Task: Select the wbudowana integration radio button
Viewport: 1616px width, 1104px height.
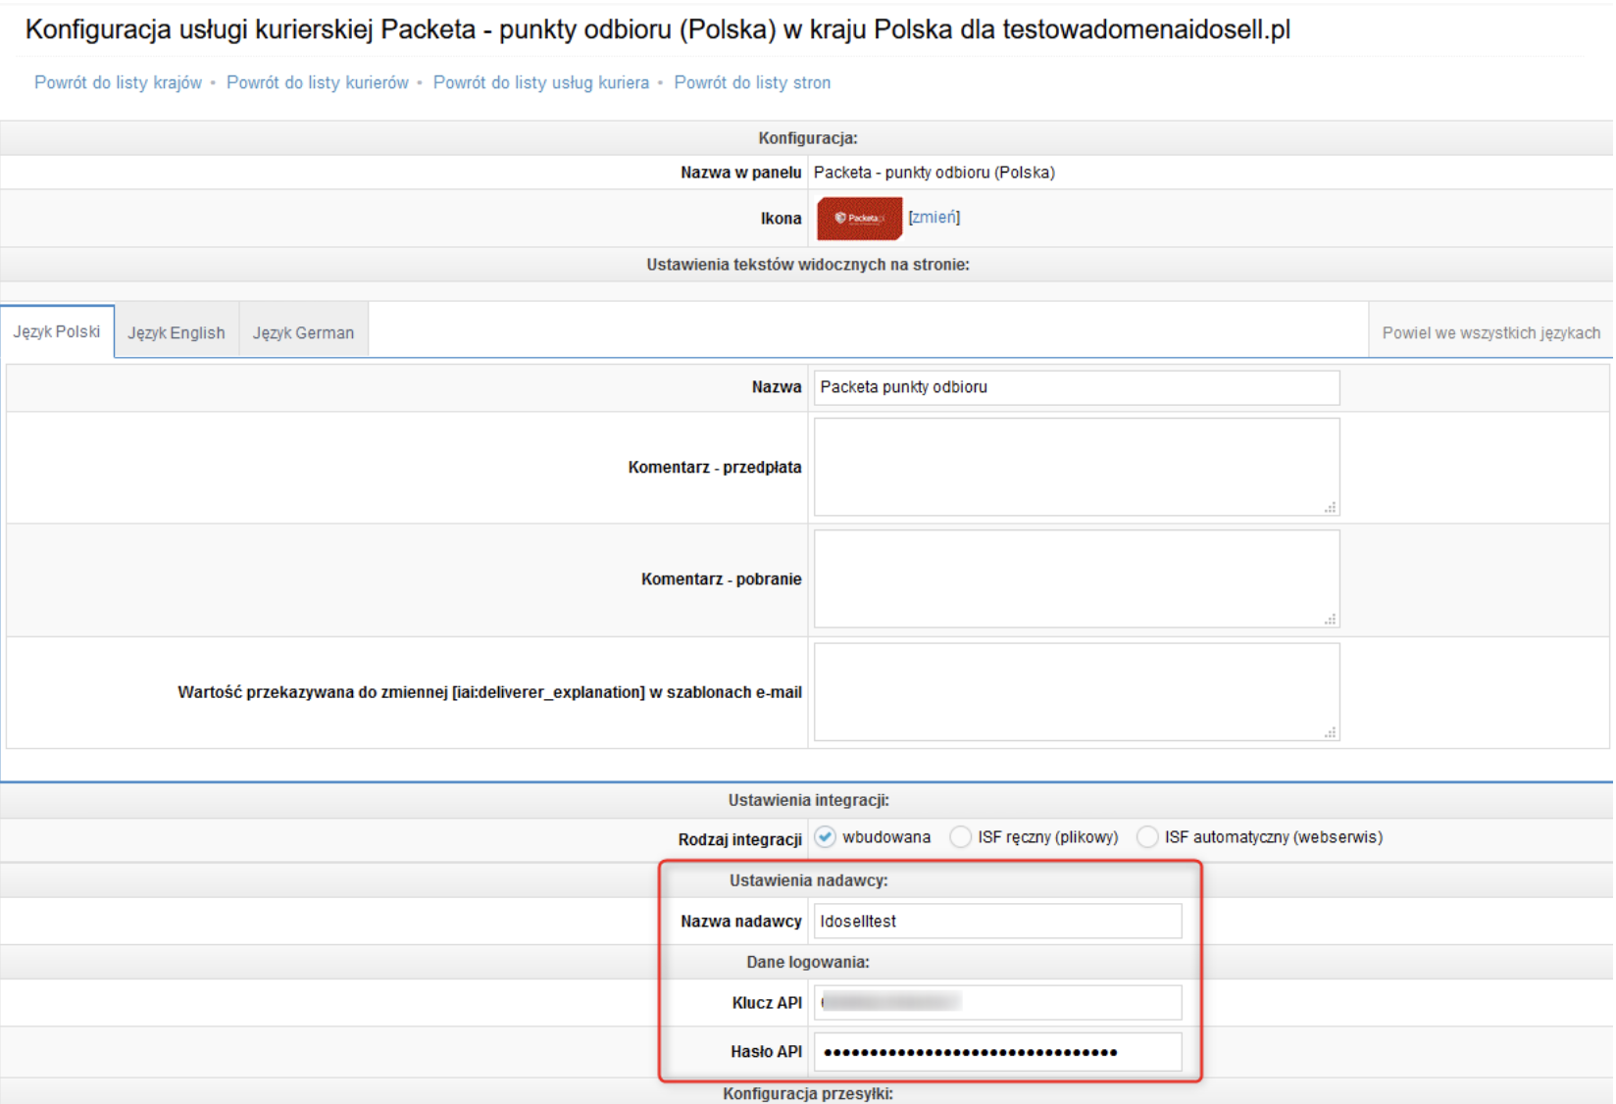Action: (x=826, y=837)
